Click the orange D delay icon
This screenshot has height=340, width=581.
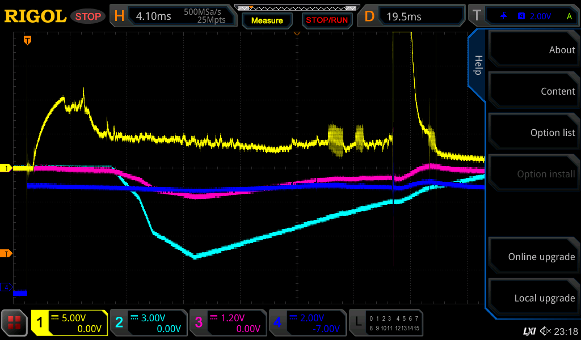click(370, 16)
